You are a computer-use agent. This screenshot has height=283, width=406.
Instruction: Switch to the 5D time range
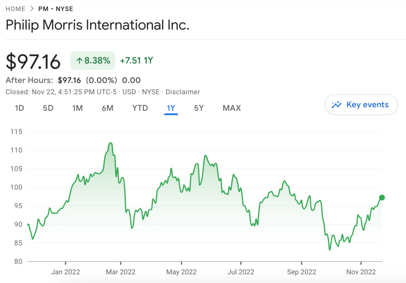coord(48,108)
